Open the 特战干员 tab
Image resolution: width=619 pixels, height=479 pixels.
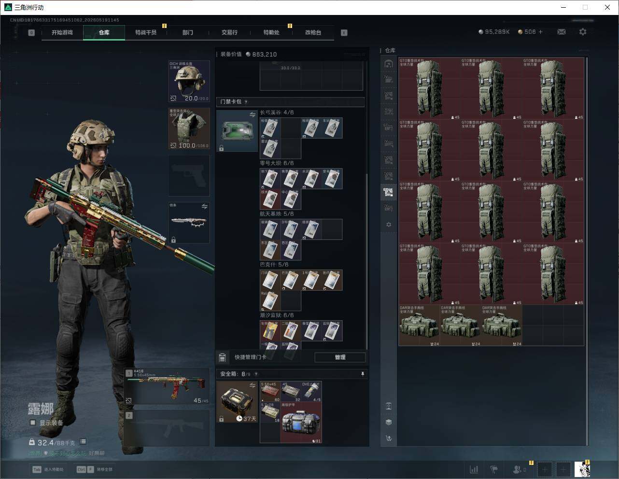(x=146, y=32)
